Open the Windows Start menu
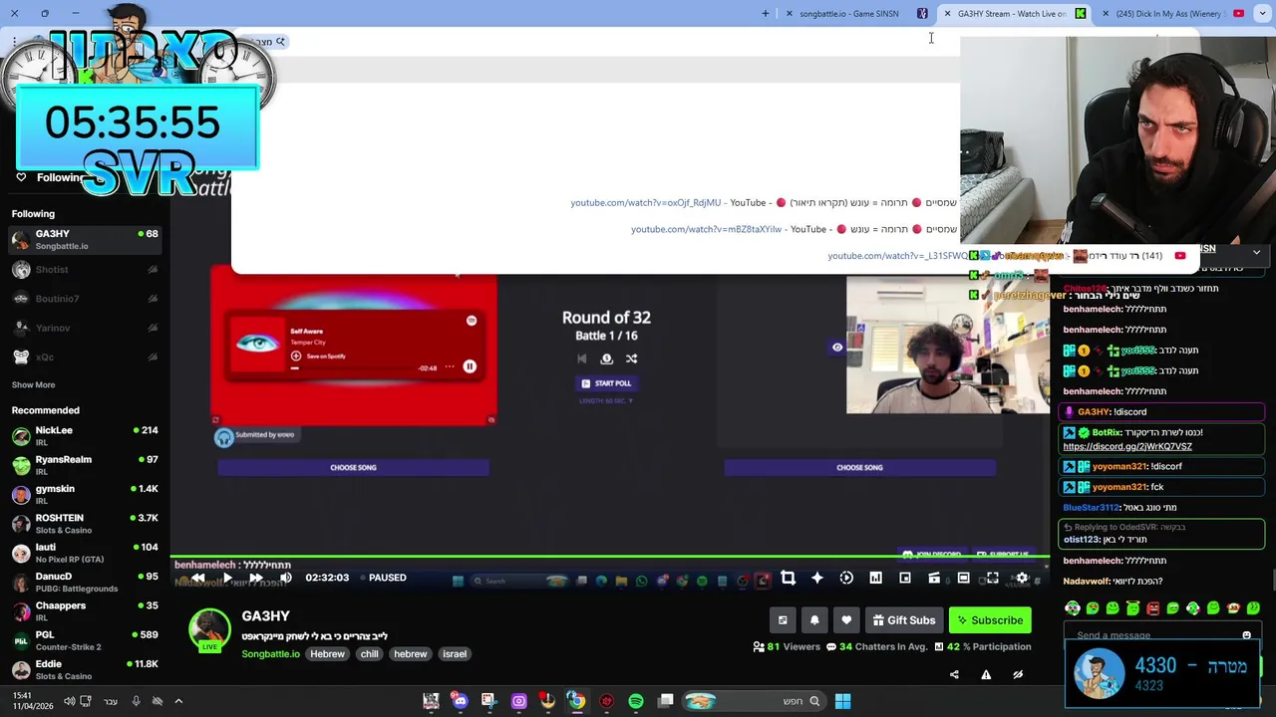This screenshot has height=717, width=1276. [842, 701]
